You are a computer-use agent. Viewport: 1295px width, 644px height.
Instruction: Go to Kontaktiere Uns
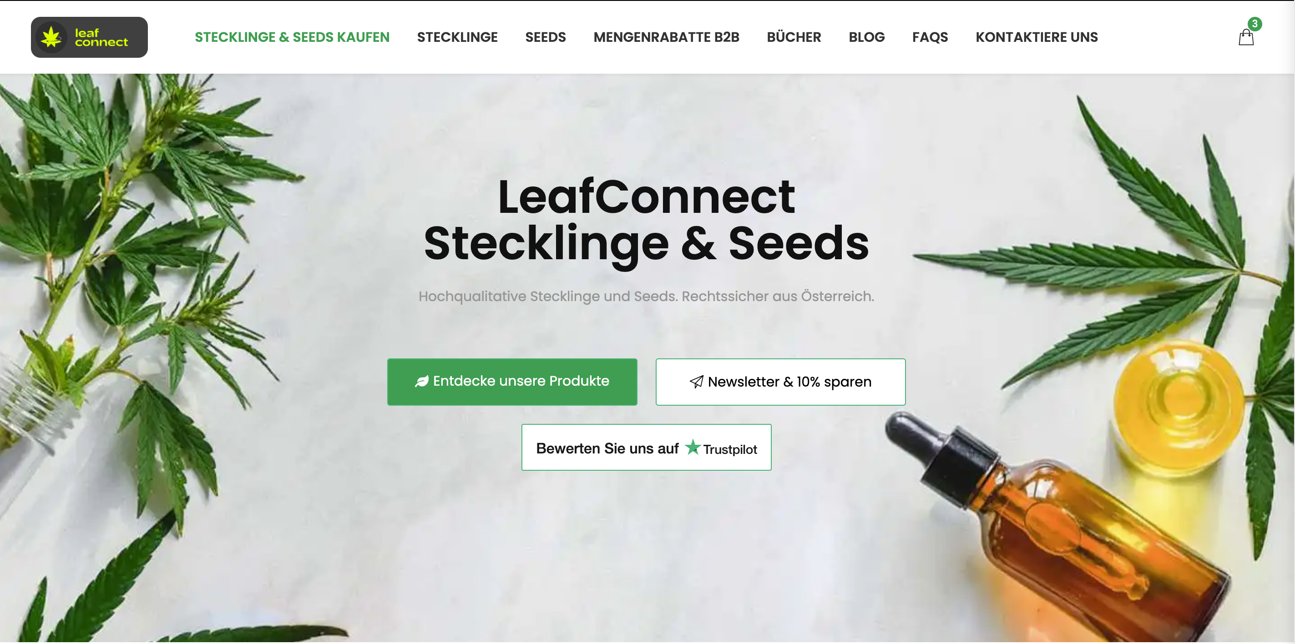coord(1037,37)
